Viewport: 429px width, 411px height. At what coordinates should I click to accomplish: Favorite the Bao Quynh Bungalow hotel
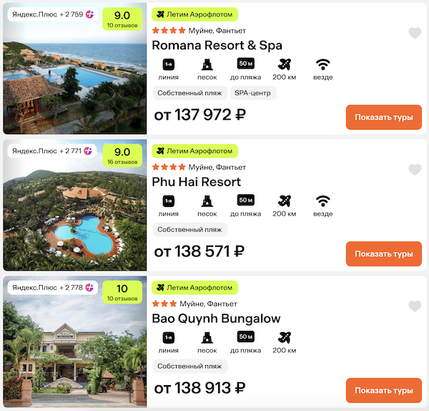[x=415, y=306]
